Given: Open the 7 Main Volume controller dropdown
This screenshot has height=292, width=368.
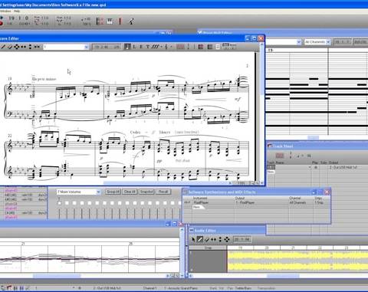Looking at the screenshot, I should coord(98,192).
